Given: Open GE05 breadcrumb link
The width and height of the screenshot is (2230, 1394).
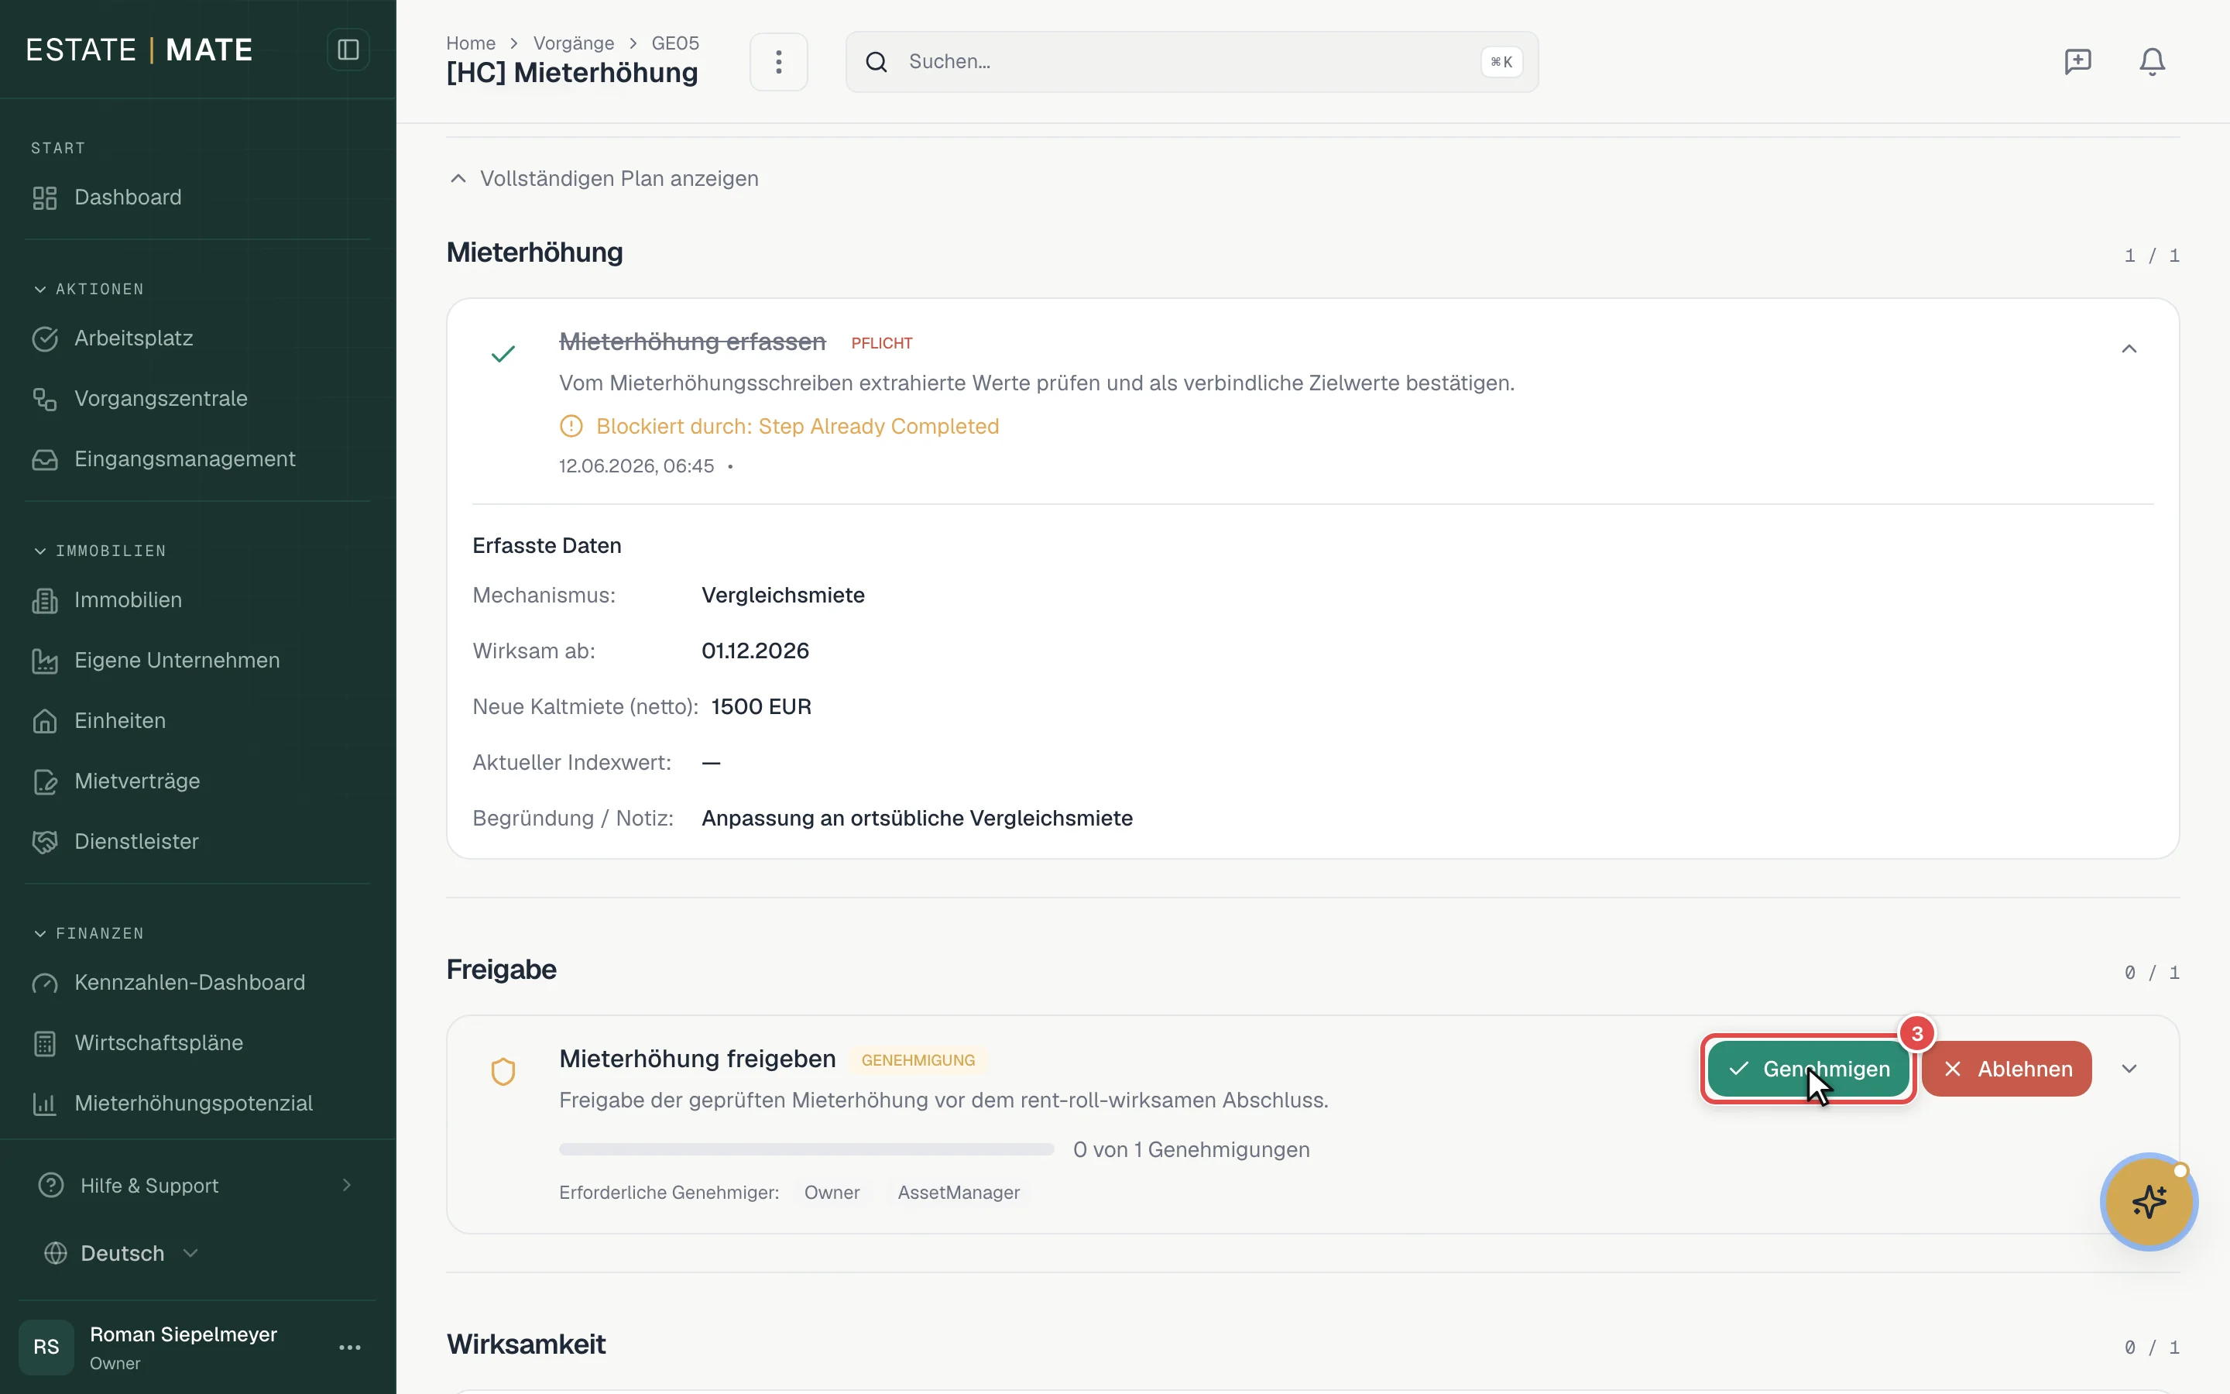Looking at the screenshot, I should click(x=674, y=43).
